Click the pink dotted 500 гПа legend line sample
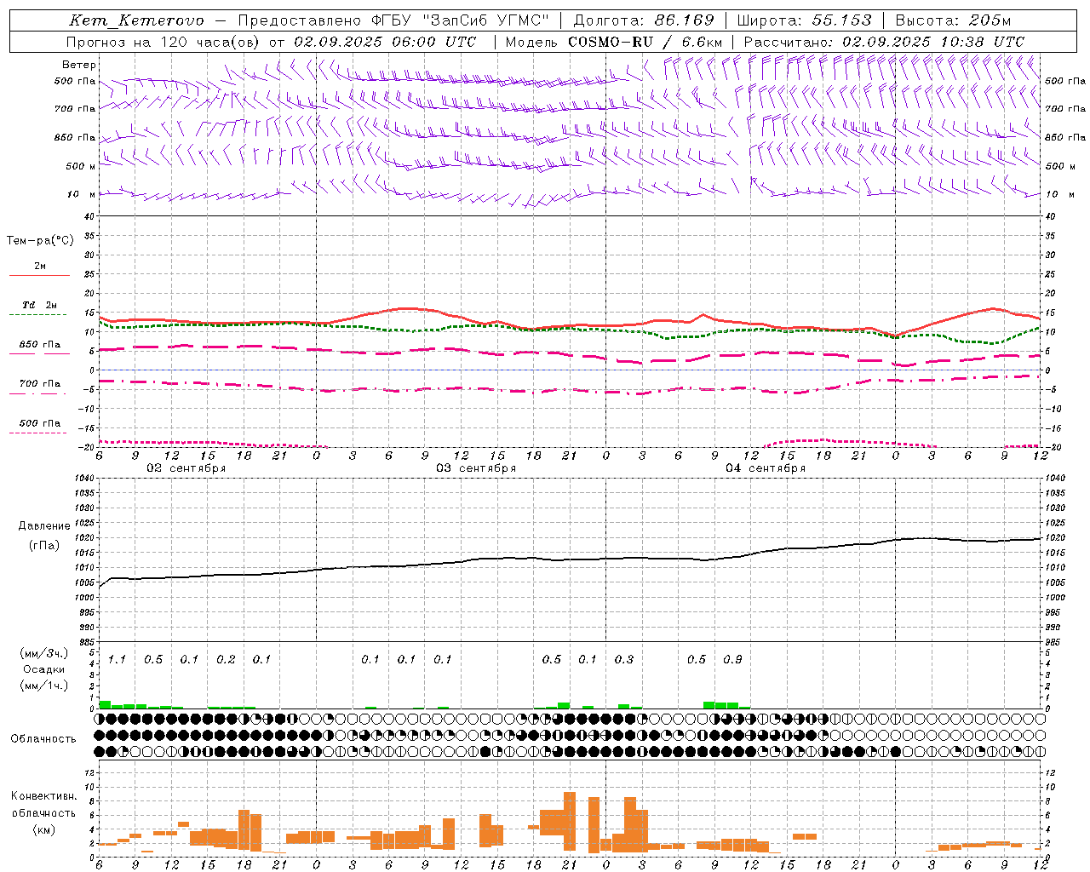 (37, 433)
